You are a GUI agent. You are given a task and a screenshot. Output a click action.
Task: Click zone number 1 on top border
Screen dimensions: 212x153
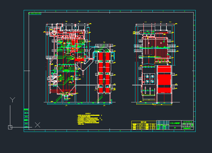coord(34,12)
